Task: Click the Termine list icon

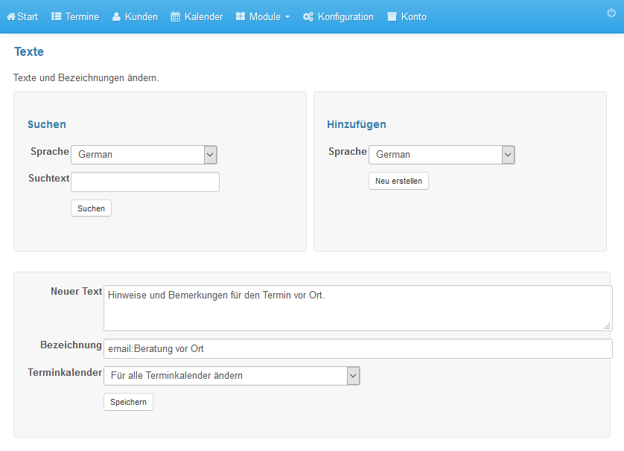Action: pos(56,16)
